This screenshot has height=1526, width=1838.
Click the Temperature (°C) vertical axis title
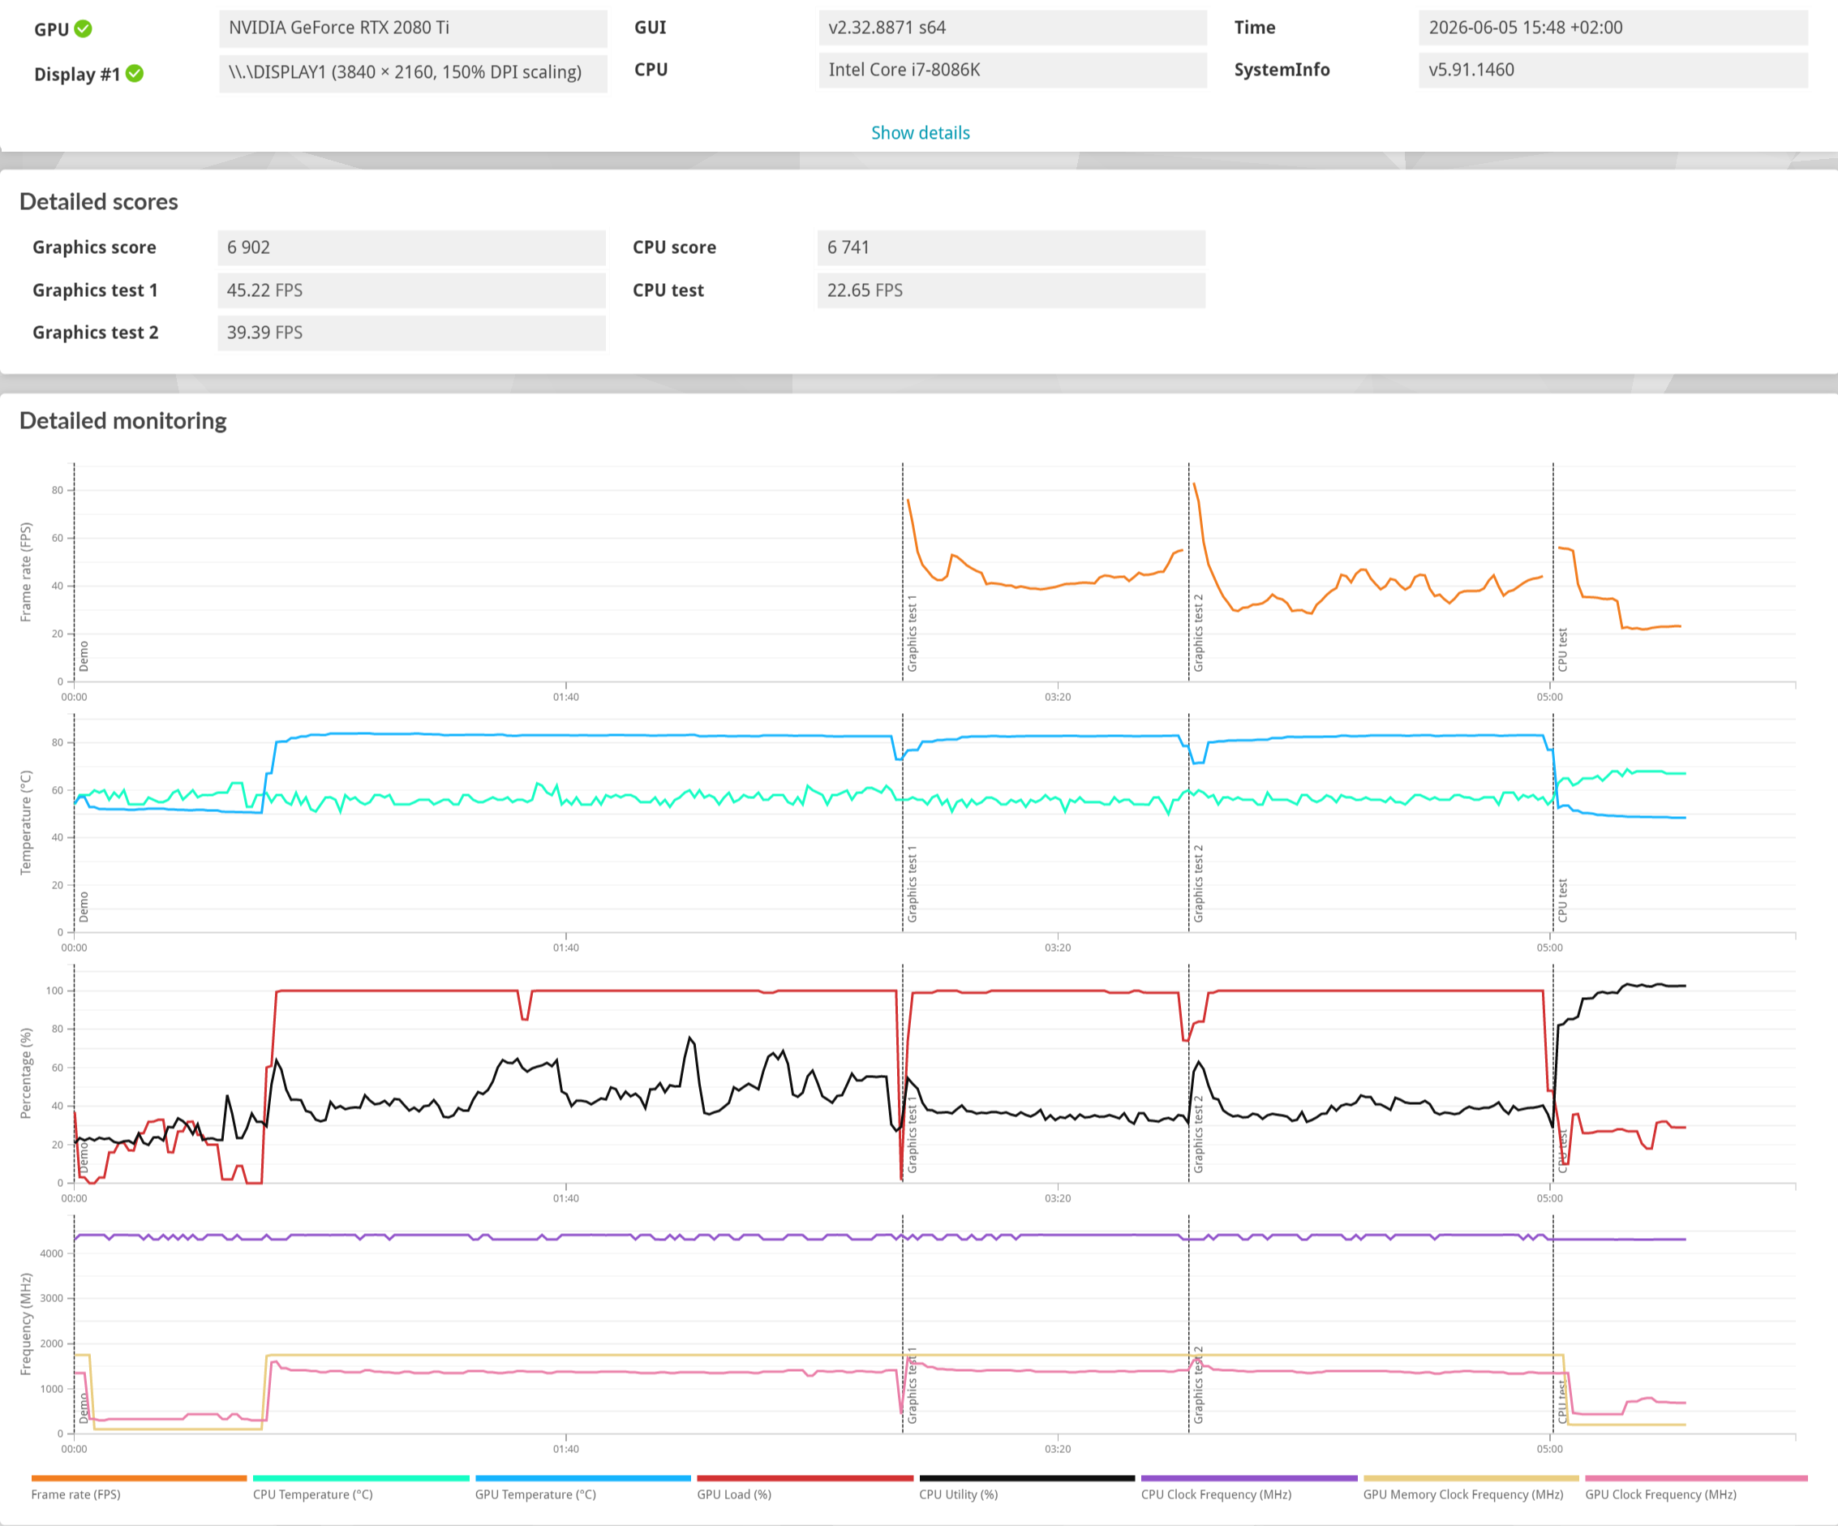26,823
